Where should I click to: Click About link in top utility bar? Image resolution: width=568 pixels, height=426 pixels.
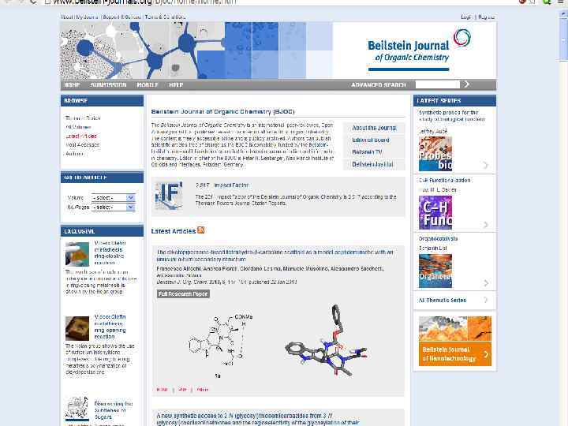(66, 17)
